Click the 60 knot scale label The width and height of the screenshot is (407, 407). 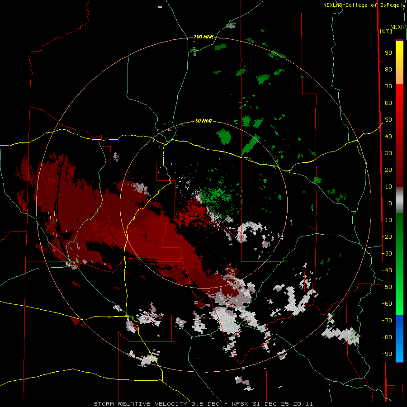(388, 103)
